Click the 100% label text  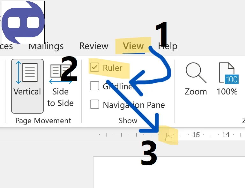pyautogui.click(x=227, y=92)
